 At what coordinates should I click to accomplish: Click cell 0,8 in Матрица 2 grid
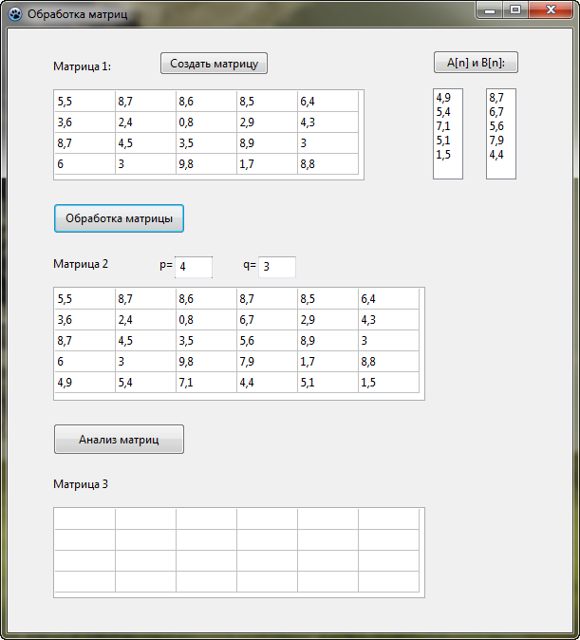[207, 320]
